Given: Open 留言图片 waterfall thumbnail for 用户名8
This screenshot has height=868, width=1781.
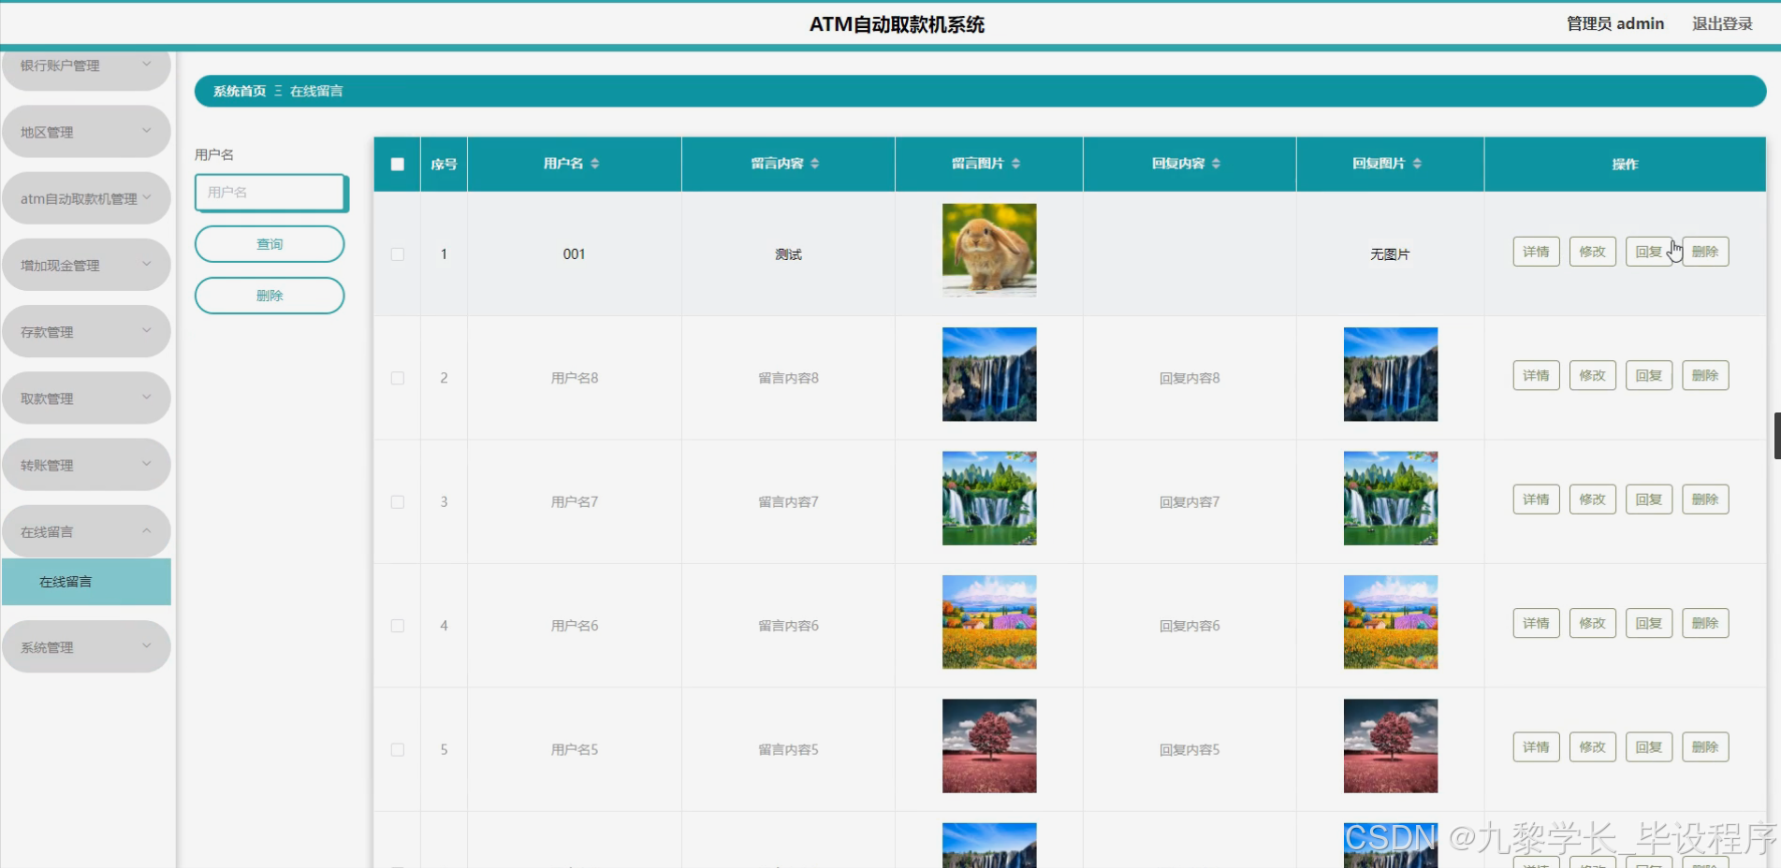Looking at the screenshot, I should point(989,374).
